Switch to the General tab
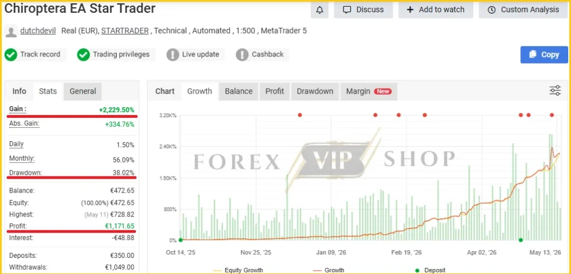 point(83,91)
